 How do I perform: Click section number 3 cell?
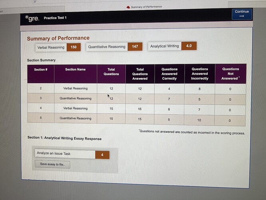(x=41, y=98)
